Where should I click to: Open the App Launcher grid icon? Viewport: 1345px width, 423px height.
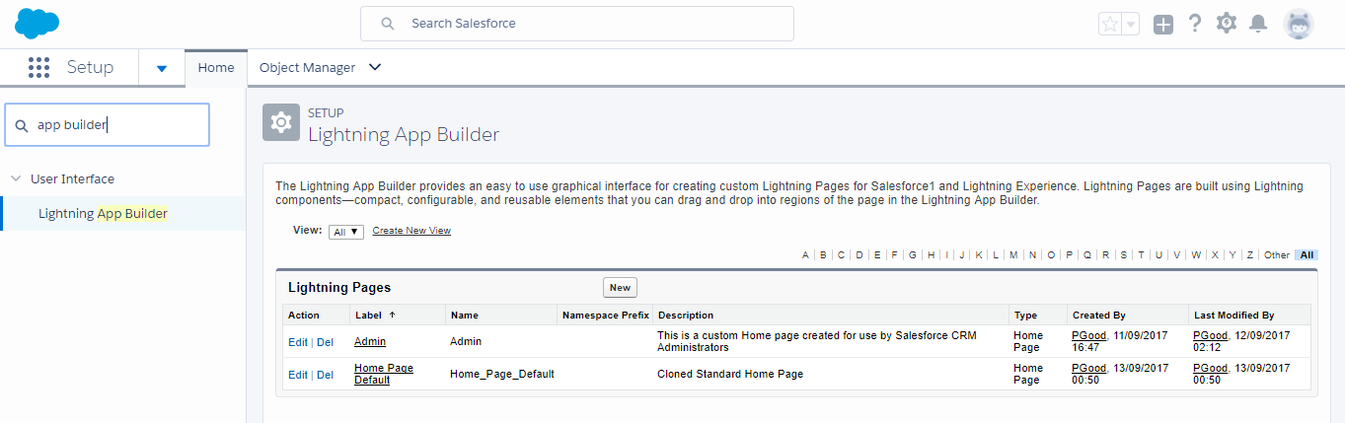click(38, 67)
